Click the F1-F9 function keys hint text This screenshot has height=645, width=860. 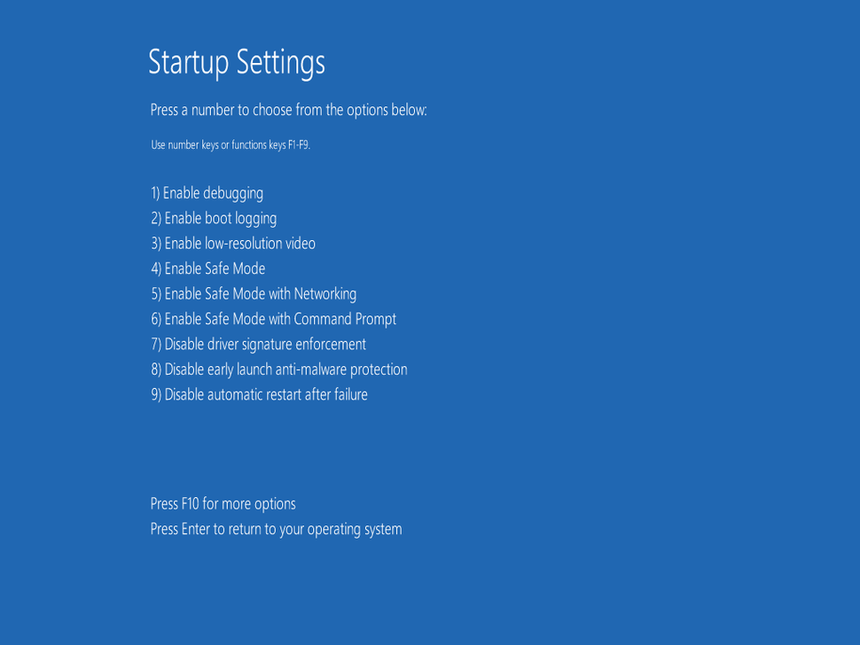click(231, 144)
